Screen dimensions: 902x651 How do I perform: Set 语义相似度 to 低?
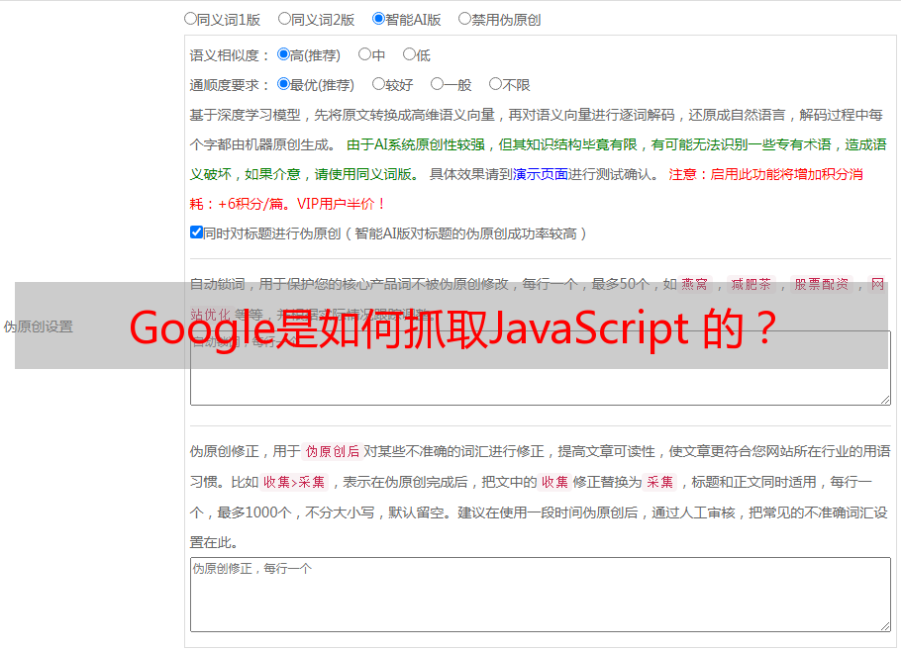tap(409, 54)
